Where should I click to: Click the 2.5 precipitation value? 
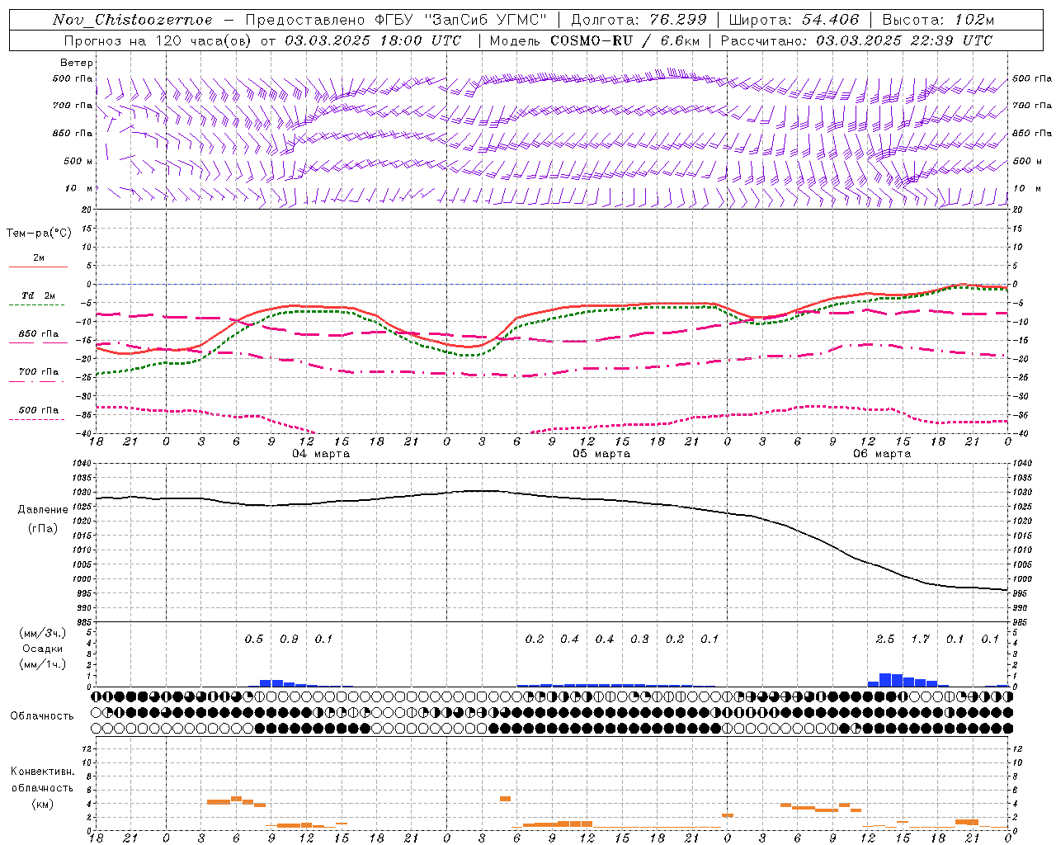coord(884,639)
